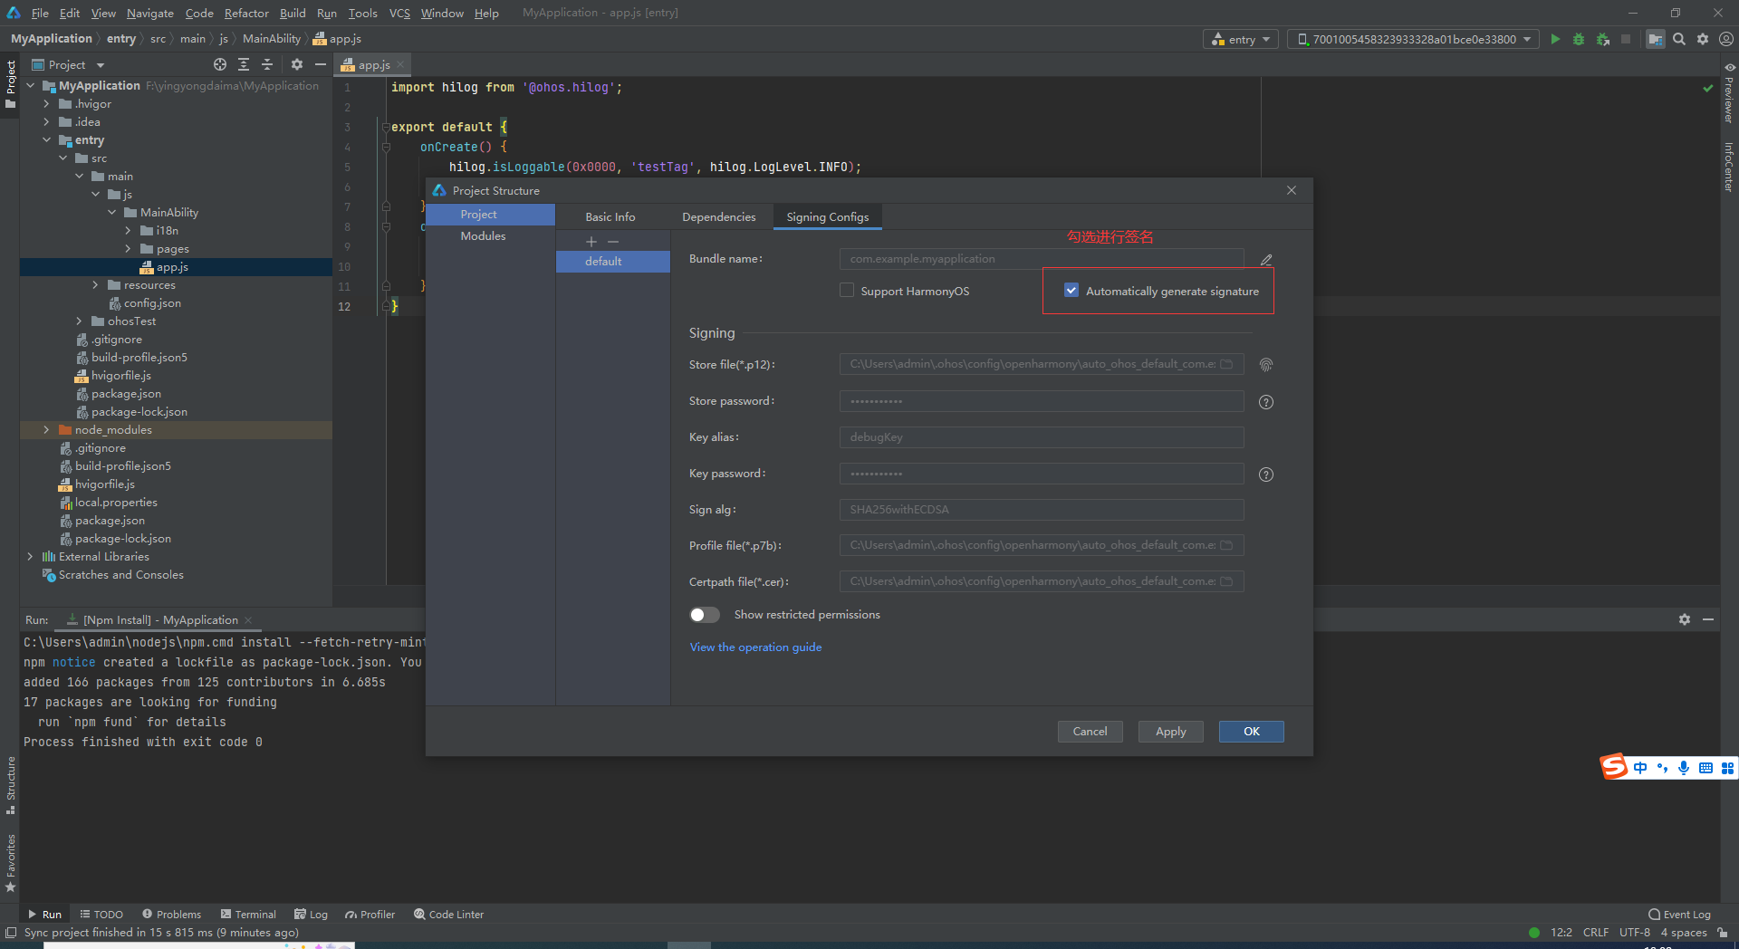This screenshot has width=1739, height=949.
Task: Open Event Log from status bar
Action: tap(1680, 915)
